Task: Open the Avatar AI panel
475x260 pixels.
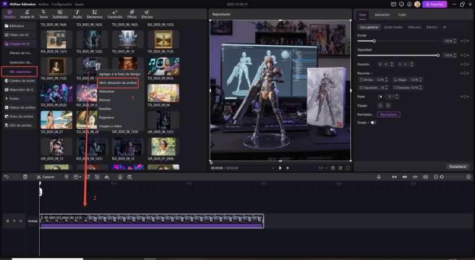Action: [x=27, y=15]
